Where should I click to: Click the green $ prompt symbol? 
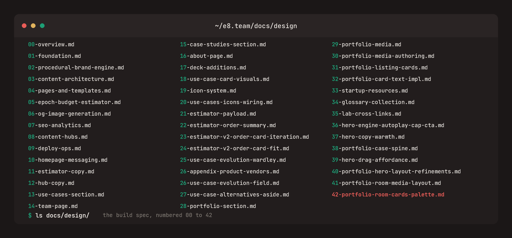(x=30, y=215)
